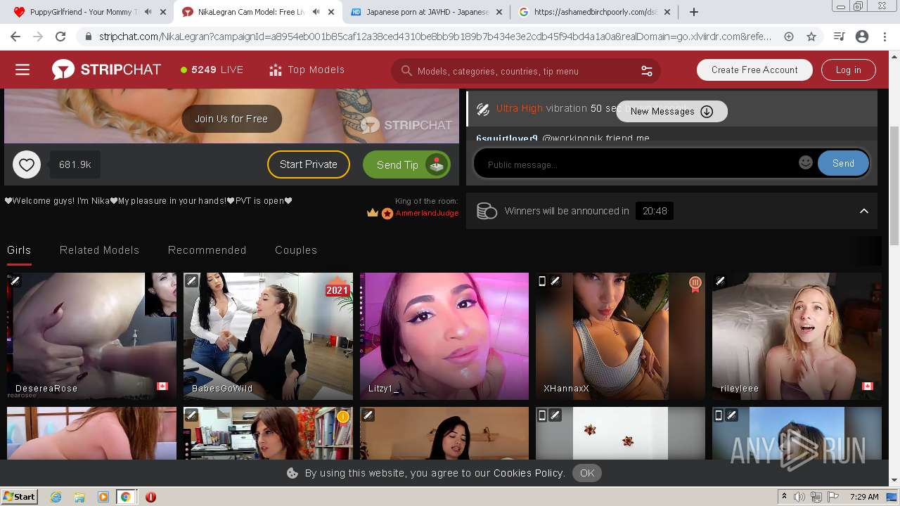Accept the cookies policy with the OK button
This screenshot has height=506, width=900.
(x=587, y=473)
